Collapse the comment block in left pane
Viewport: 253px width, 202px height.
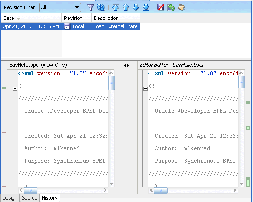15,88
